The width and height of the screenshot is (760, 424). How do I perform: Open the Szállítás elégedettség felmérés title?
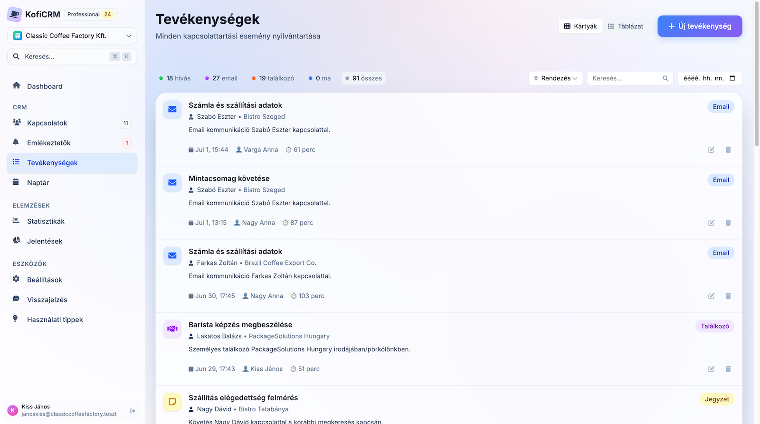[243, 398]
